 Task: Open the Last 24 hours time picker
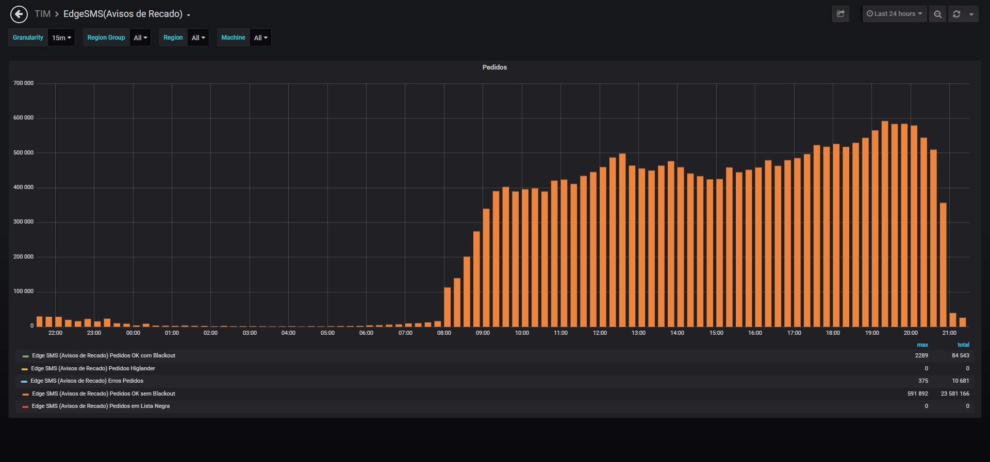click(x=895, y=14)
